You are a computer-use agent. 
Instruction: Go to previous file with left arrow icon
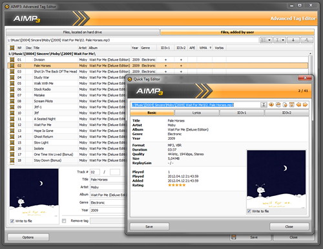tap(298, 105)
